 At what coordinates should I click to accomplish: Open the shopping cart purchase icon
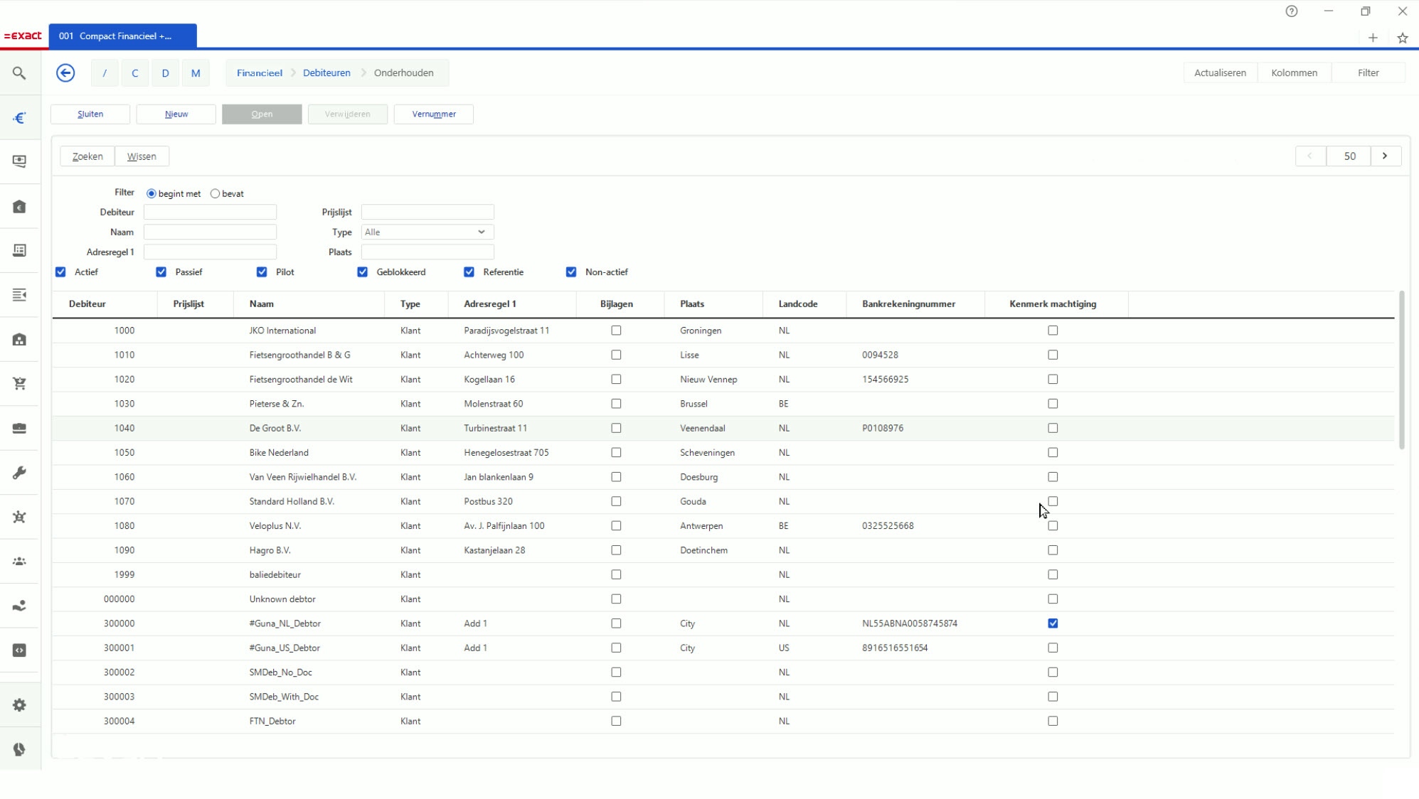point(19,384)
